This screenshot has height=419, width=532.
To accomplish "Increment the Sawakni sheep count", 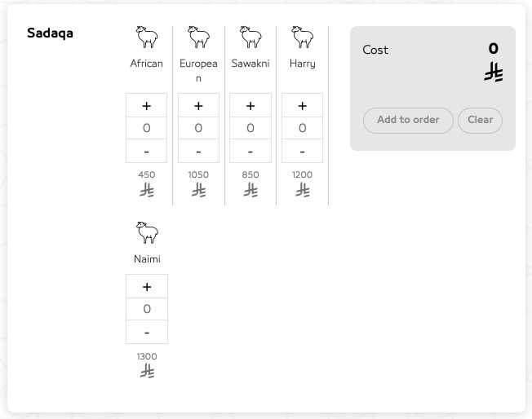I will coord(250,106).
